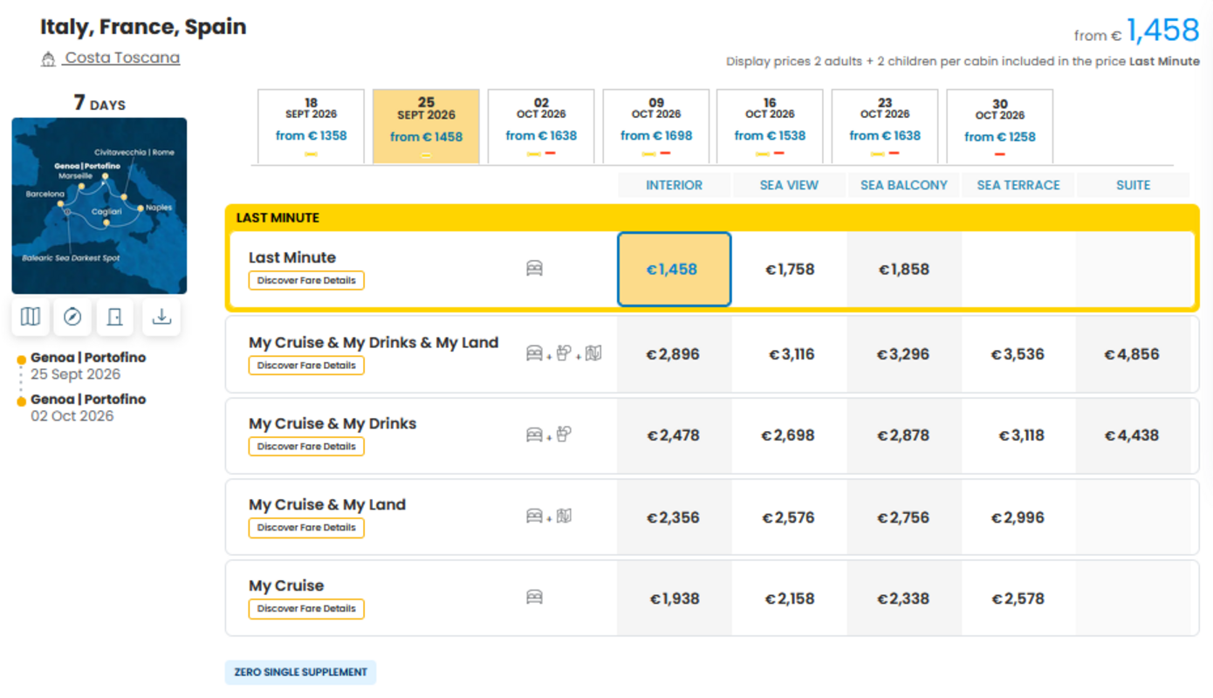Image resolution: width=1213 pixels, height=698 pixels.
Task: Select Last Minute Sea View price €1,758
Action: (x=789, y=270)
